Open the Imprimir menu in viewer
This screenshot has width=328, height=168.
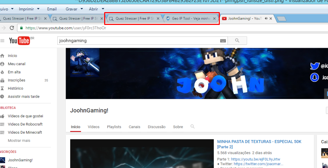[26, 9]
